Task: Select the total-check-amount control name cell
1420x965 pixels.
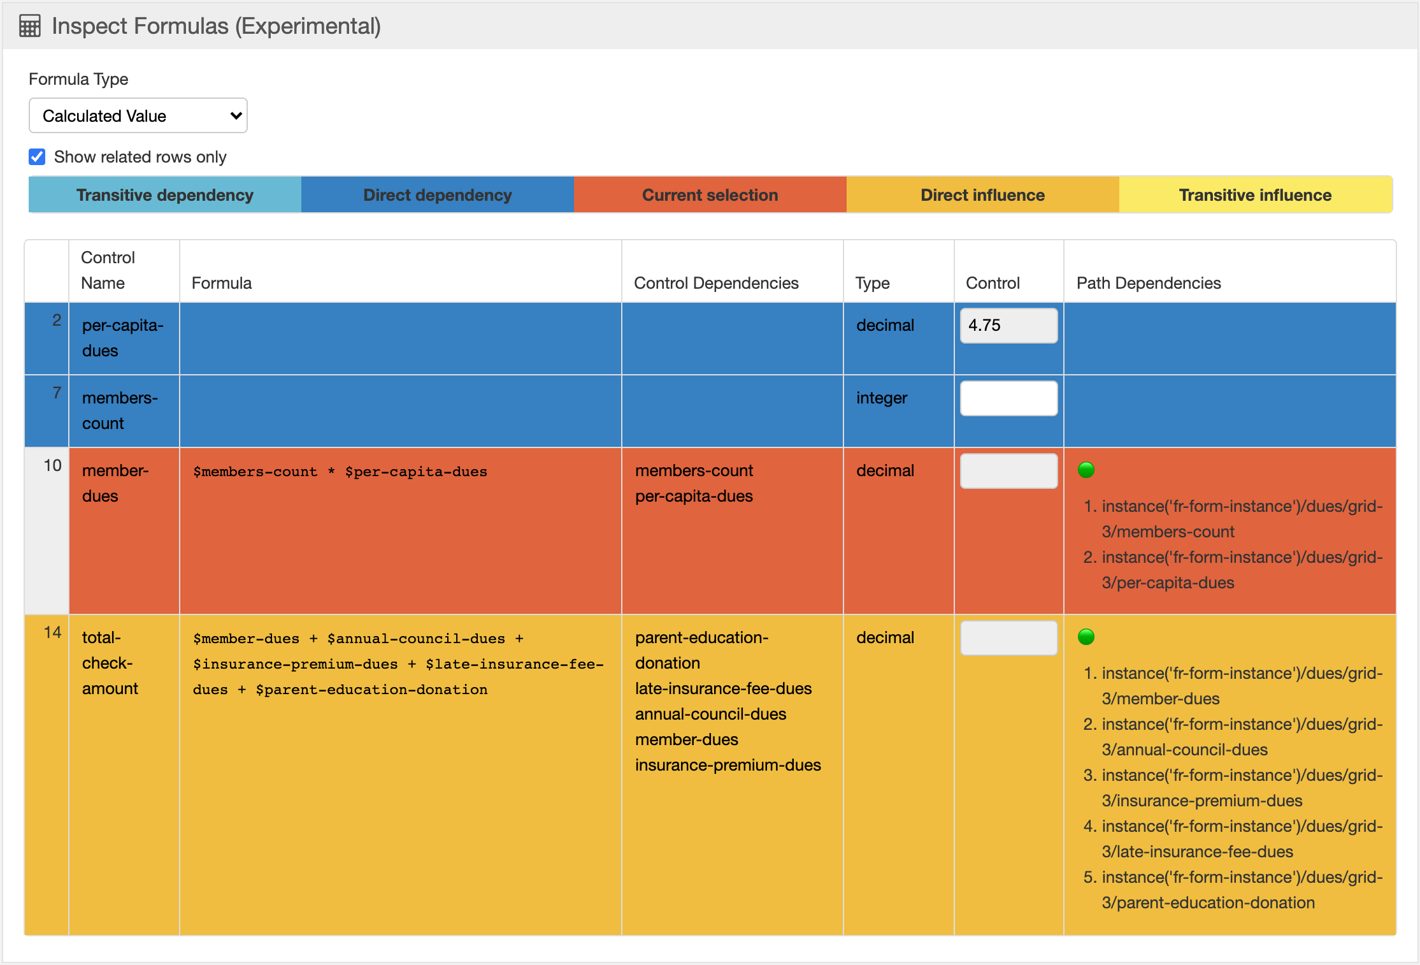Action: 124,775
